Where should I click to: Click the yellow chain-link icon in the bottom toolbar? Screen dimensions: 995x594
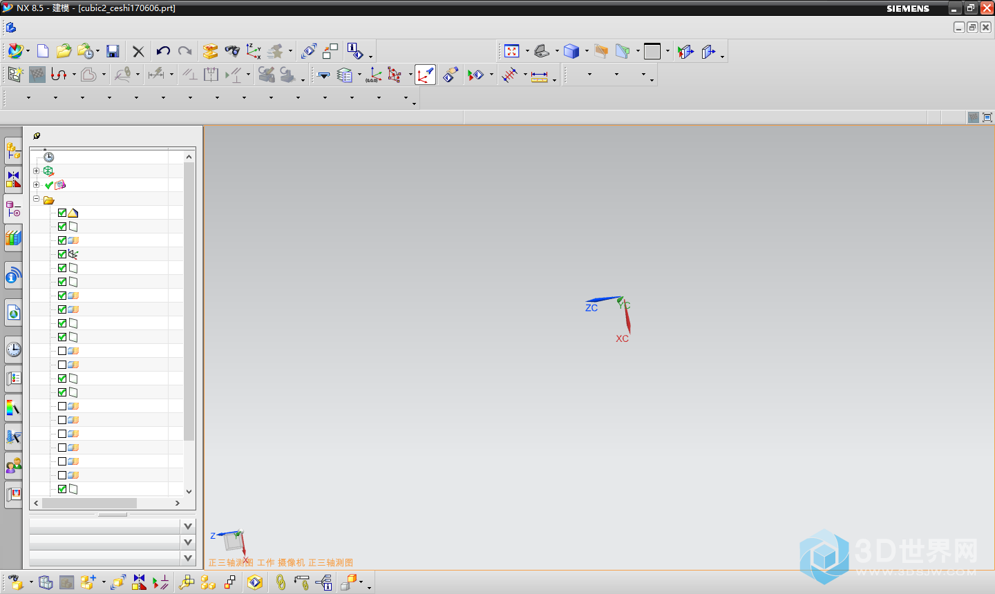click(x=280, y=582)
